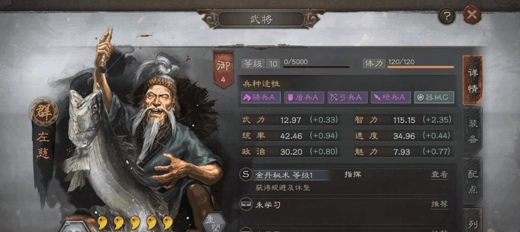Click the 重塑 hexagon button
Screen dimensions: 520x232
point(214,222)
